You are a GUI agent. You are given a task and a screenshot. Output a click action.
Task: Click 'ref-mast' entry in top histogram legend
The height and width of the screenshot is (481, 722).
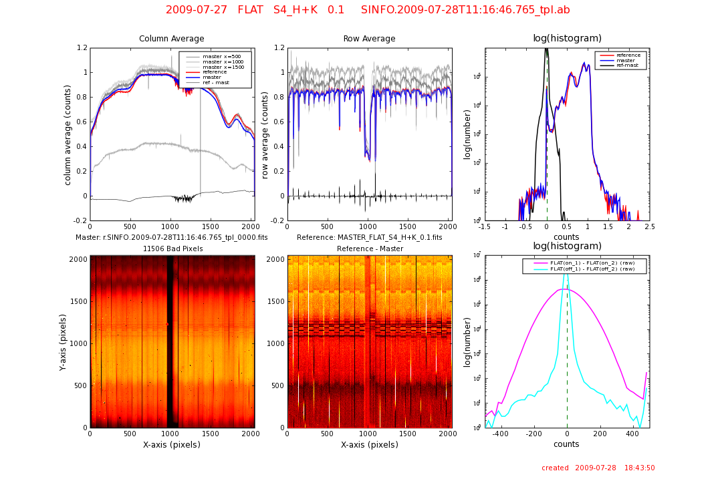coord(627,65)
